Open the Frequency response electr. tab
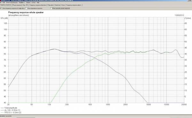 (x=74, y=5)
